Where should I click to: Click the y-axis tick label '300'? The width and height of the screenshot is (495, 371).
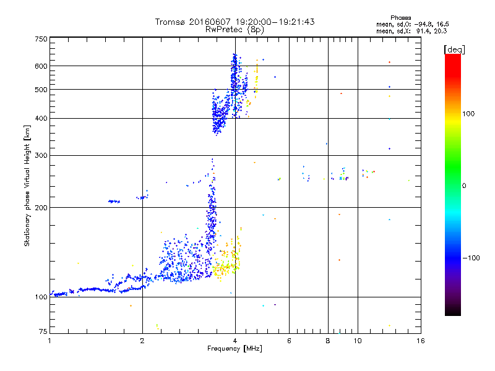point(41,156)
